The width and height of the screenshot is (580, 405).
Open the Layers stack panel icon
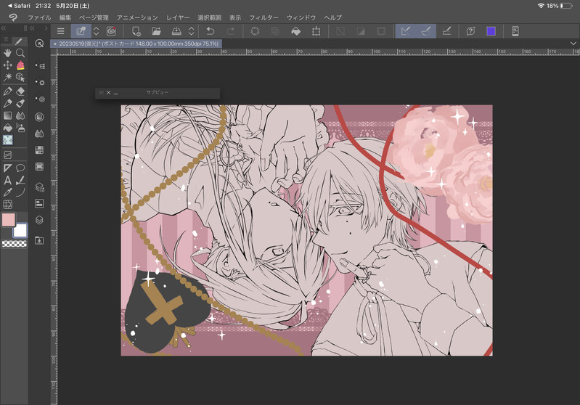[39, 220]
